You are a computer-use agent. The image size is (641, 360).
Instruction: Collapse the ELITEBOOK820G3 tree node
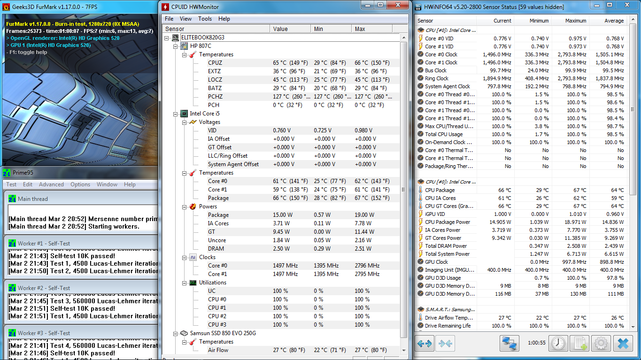167,38
